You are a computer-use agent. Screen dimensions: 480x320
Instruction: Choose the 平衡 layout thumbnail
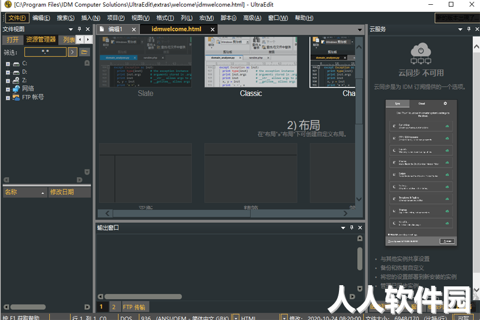[145, 173]
